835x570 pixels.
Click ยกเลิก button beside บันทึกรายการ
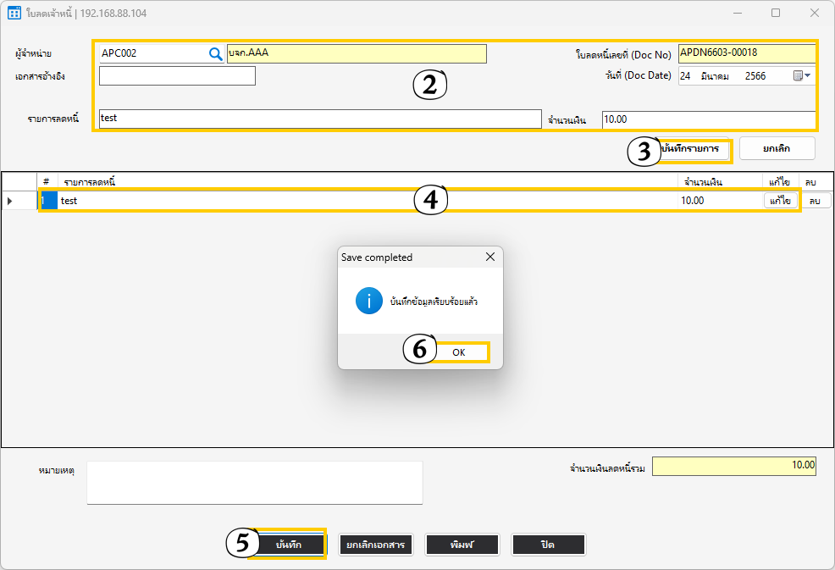(777, 148)
